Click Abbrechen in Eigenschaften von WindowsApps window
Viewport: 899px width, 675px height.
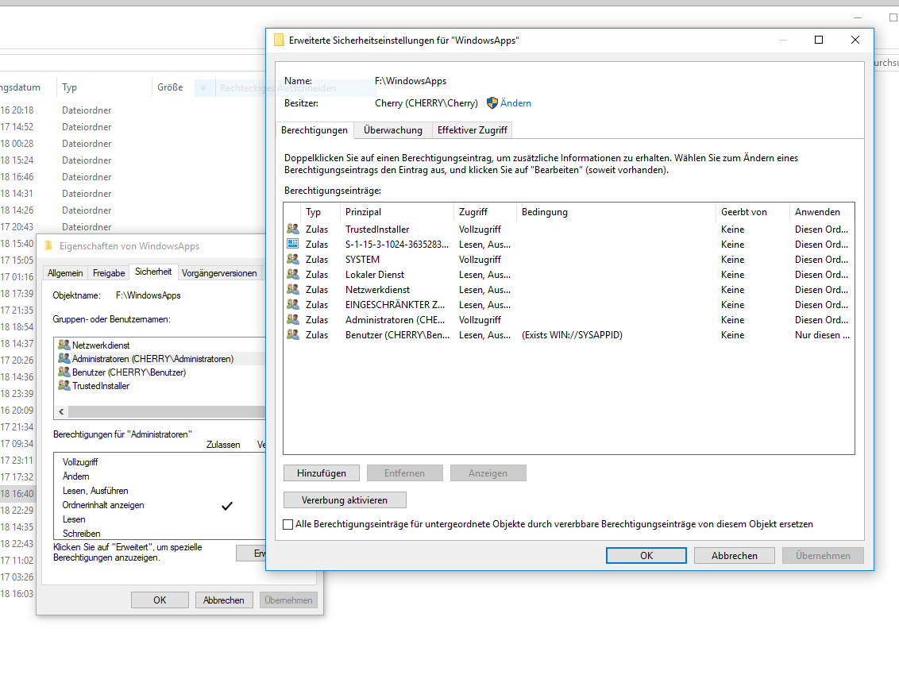(x=224, y=600)
